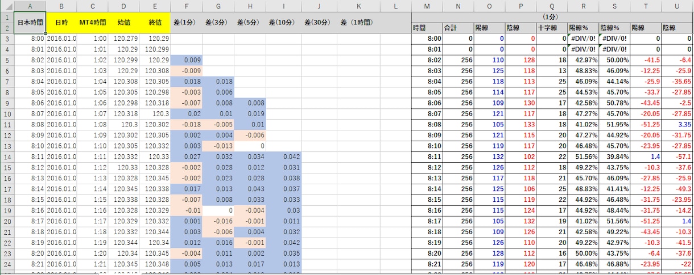Image resolution: width=694 pixels, height=275 pixels.
Task: Click the 日時 header cell
Action: coord(61,23)
